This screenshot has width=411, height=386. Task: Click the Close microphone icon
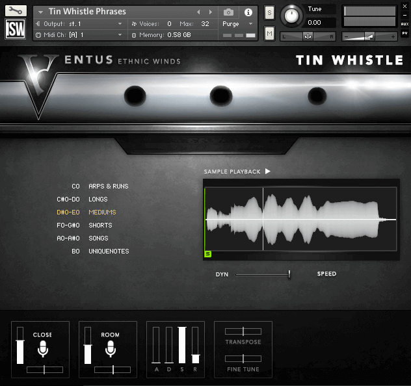(43, 348)
